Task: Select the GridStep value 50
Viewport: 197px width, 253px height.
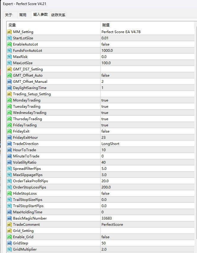Action: click(x=104, y=243)
